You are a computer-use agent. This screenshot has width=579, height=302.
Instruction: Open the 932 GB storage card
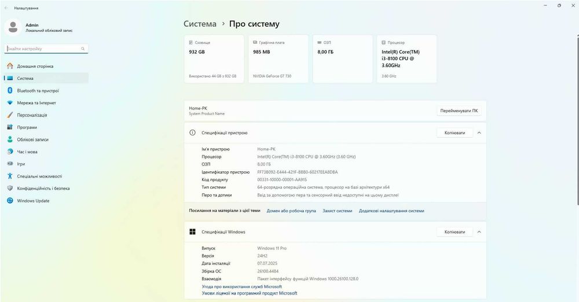pyautogui.click(x=214, y=59)
